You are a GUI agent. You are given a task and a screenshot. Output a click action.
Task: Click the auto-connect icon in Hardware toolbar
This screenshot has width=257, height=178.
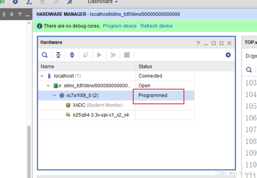tap(86, 55)
